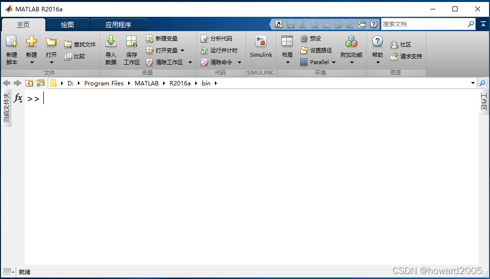The width and height of the screenshot is (490, 279).
Task: Open 预设 (Preferences) gear
Action: 311,39
